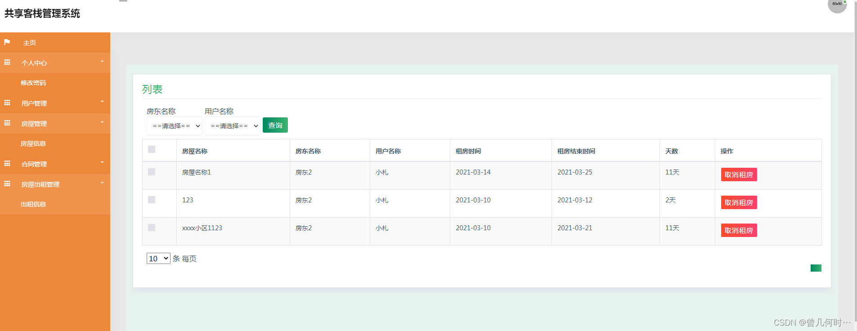Cancel the rental for house 123

pos(739,202)
